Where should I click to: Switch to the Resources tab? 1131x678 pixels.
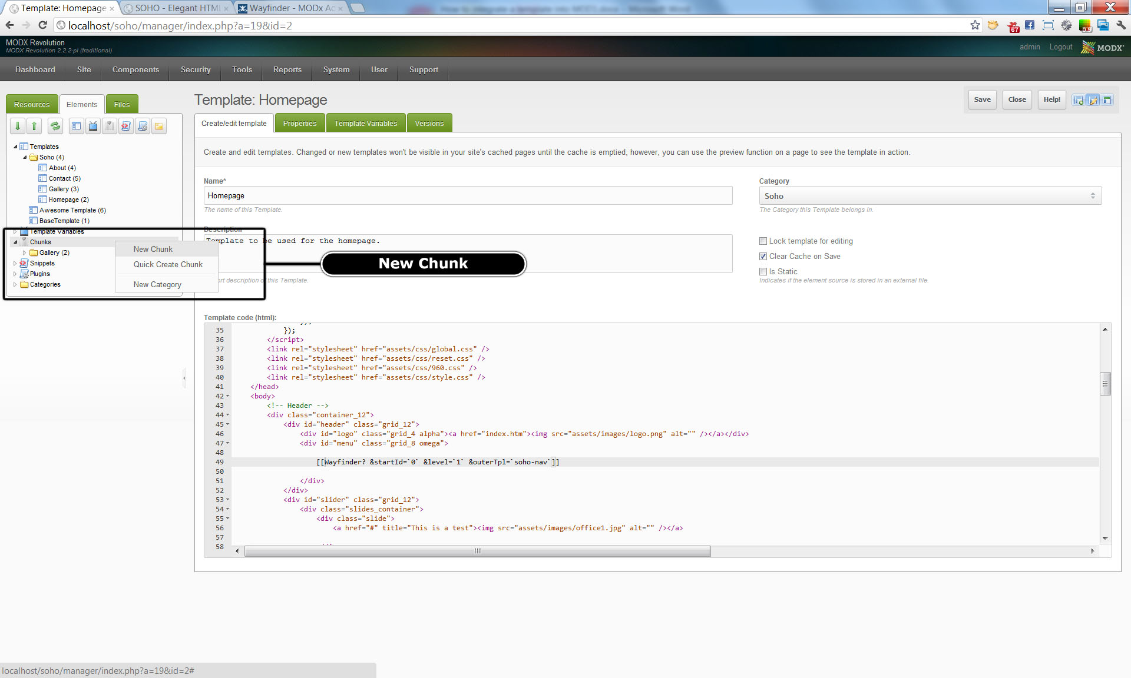coord(32,104)
